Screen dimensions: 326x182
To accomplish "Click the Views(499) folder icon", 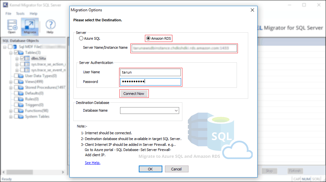I will point(21,82).
